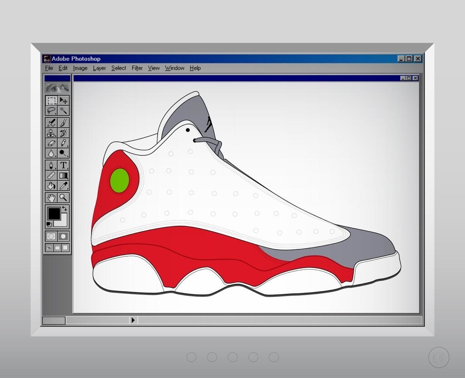Select the Measure (ruler) tool
The height and width of the screenshot is (378, 465).
pyautogui.click(x=52, y=175)
